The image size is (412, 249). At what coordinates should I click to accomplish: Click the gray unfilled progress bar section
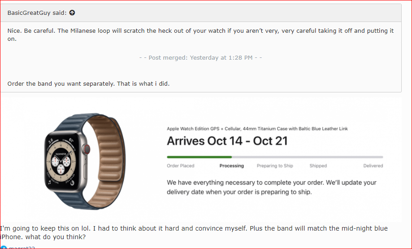click(307, 157)
